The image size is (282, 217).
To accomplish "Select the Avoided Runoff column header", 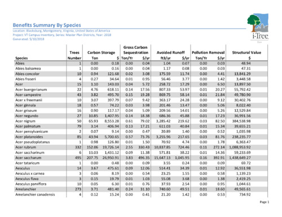I will pyautogui.click(x=170, y=53).
